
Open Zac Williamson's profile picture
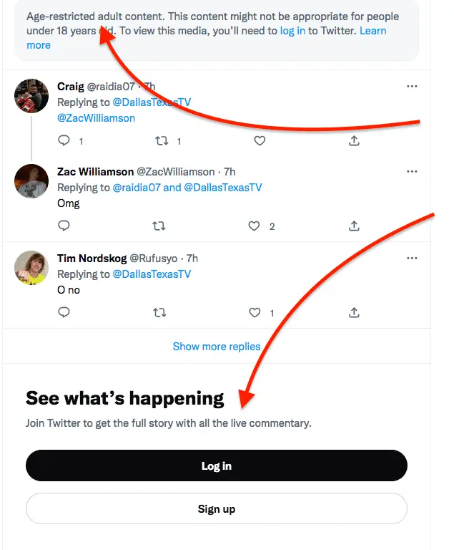(31, 181)
